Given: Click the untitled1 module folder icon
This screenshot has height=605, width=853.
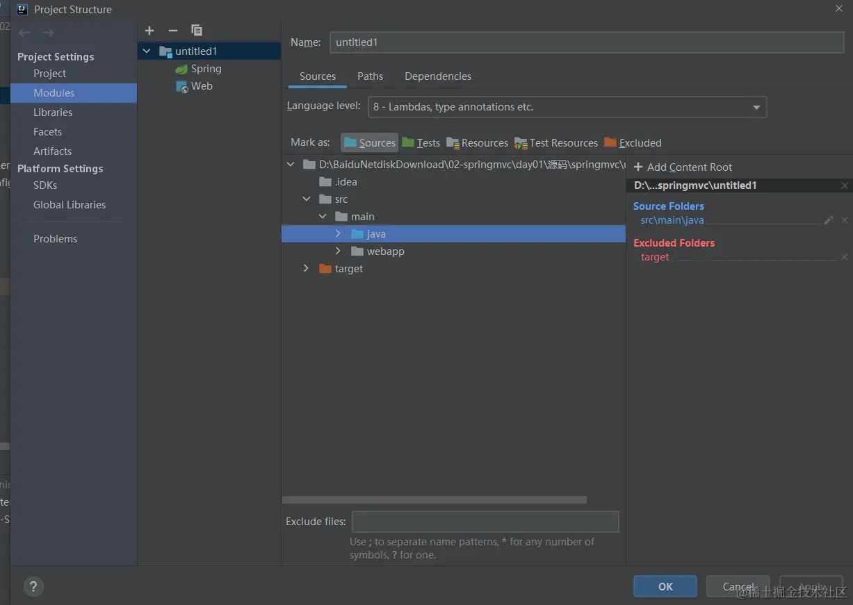Looking at the screenshot, I should click(165, 51).
